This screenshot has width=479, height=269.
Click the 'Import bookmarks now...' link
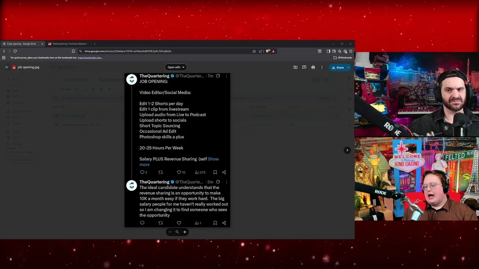(90, 58)
